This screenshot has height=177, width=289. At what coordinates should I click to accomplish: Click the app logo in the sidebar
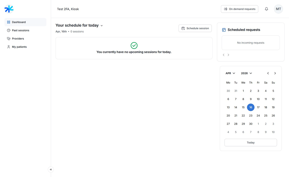tap(9, 9)
